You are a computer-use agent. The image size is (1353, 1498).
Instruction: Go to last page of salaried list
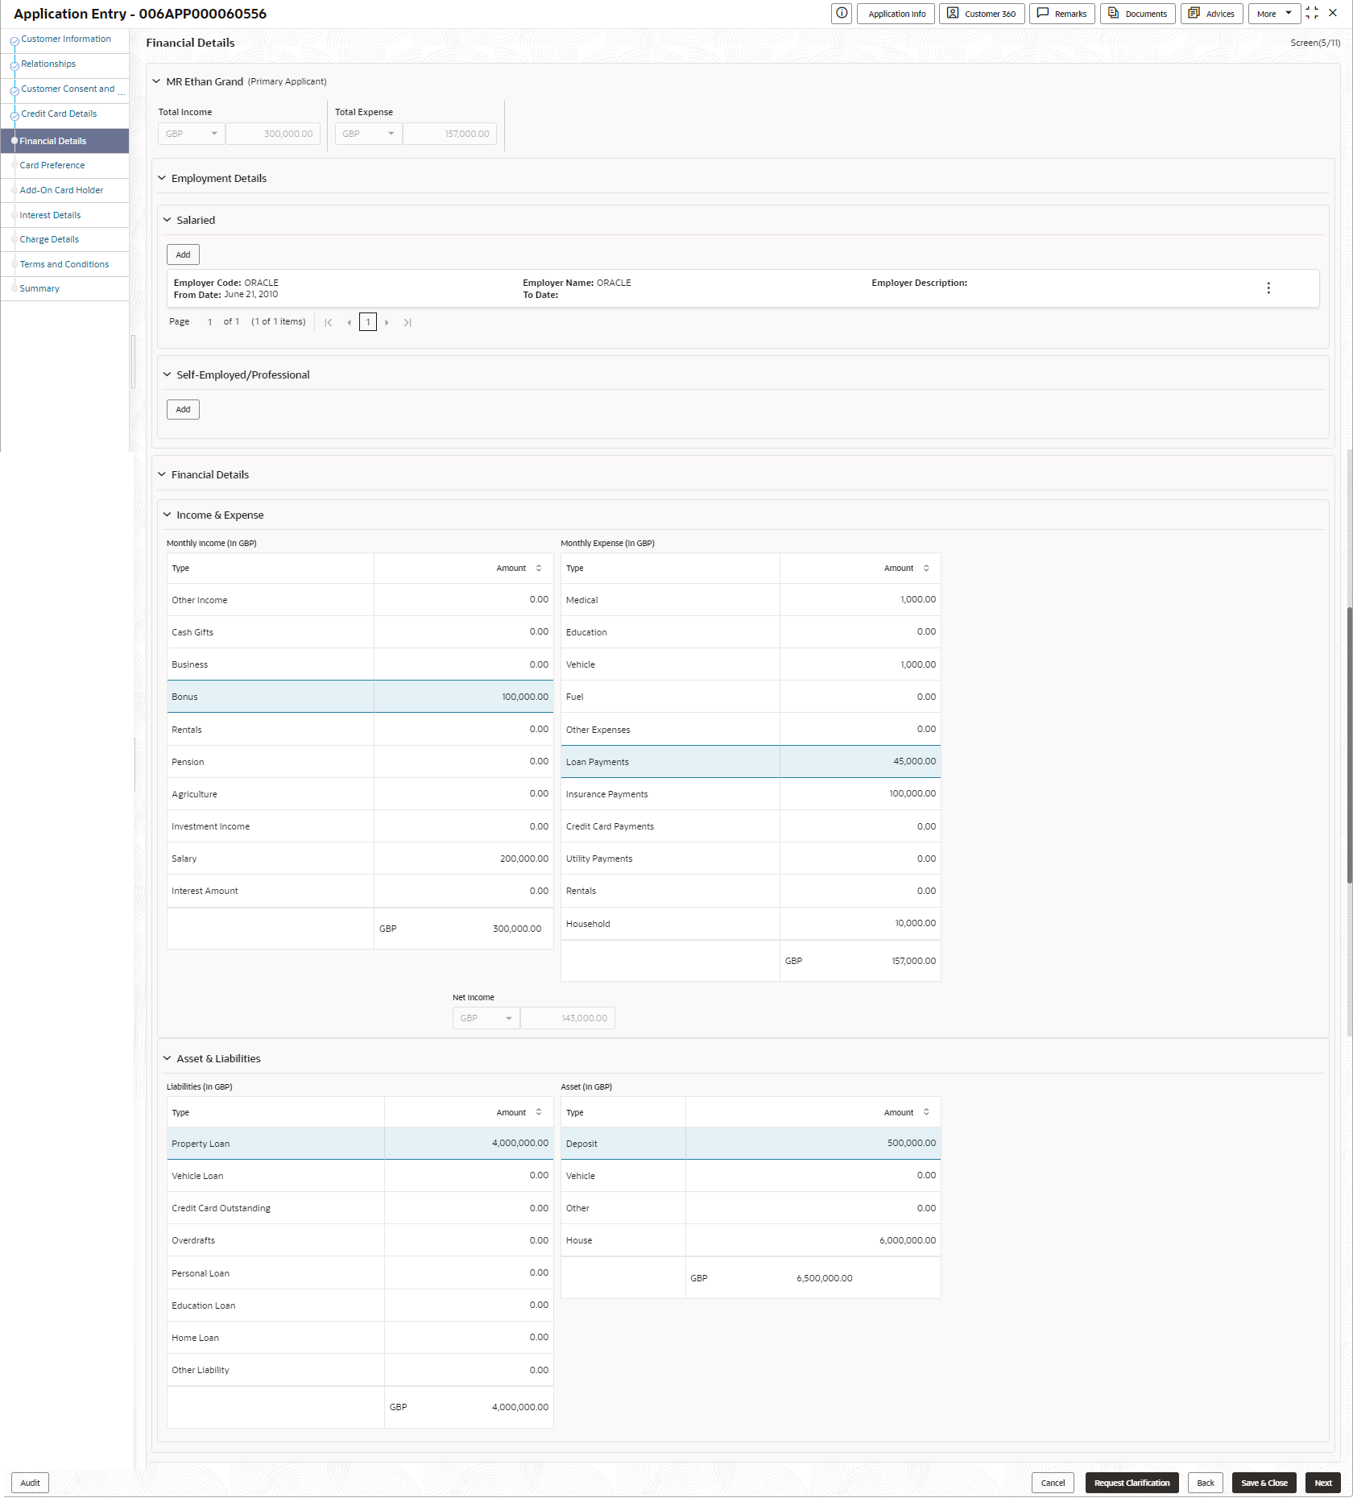click(x=408, y=322)
